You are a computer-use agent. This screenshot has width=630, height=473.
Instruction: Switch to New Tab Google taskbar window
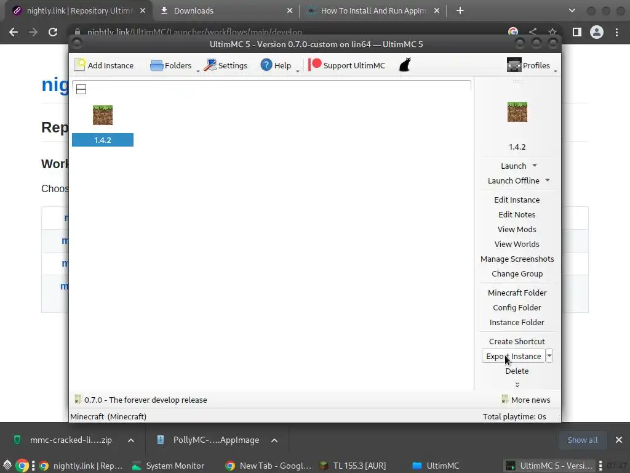click(x=268, y=466)
